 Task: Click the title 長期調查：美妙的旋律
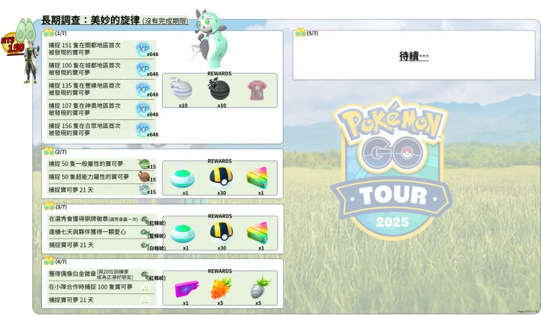pos(91,20)
